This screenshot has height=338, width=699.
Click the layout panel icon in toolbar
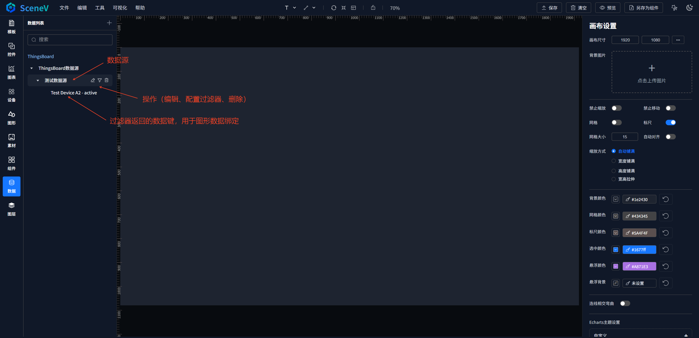pyautogui.click(x=353, y=8)
